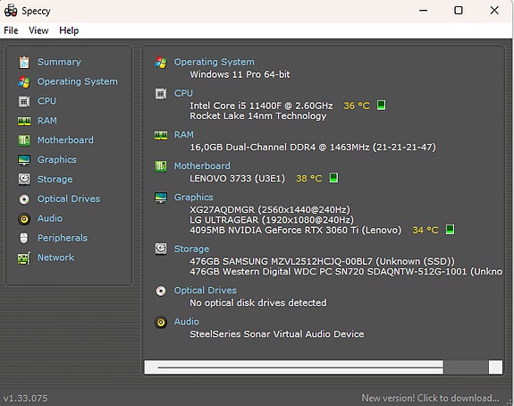The width and height of the screenshot is (514, 406).
Task: Click the CPU chip icon in sidebar
Action: click(24, 101)
